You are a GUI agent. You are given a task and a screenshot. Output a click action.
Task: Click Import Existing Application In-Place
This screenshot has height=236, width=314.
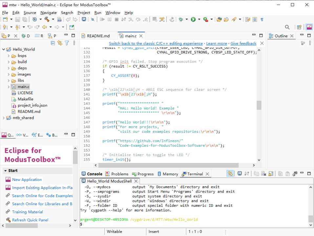(42, 187)
